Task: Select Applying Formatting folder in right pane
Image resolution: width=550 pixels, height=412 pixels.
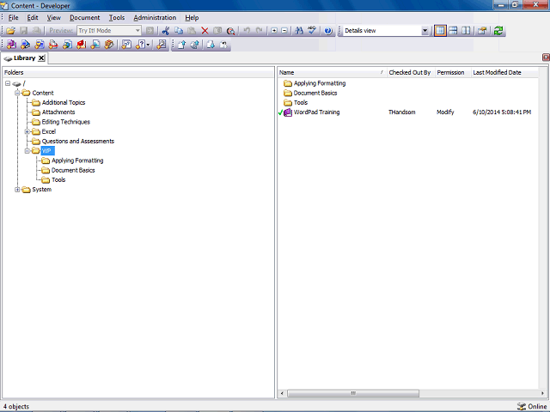Action: 320,83
